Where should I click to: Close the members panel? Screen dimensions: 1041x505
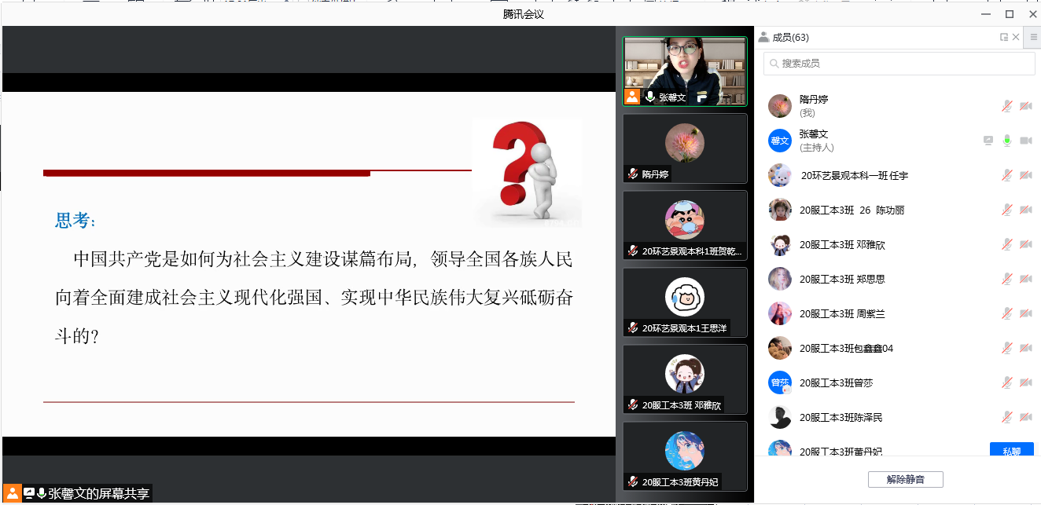pos(1016,37)
